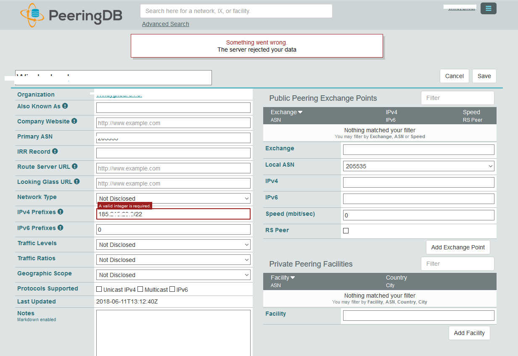Click 'A valid integer is required.' tooltip

124,206
